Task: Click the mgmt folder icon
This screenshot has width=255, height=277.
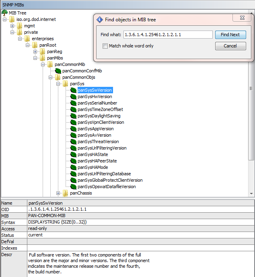Action: pos(20,26)
